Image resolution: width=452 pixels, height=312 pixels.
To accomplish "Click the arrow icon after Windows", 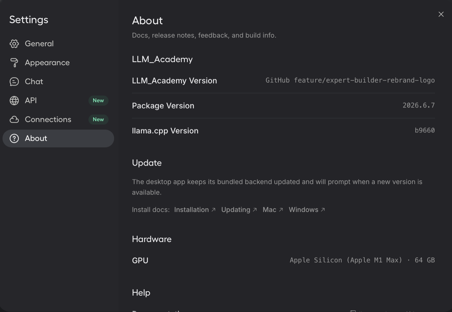I will pyautogui.click(x=323, y=210).
